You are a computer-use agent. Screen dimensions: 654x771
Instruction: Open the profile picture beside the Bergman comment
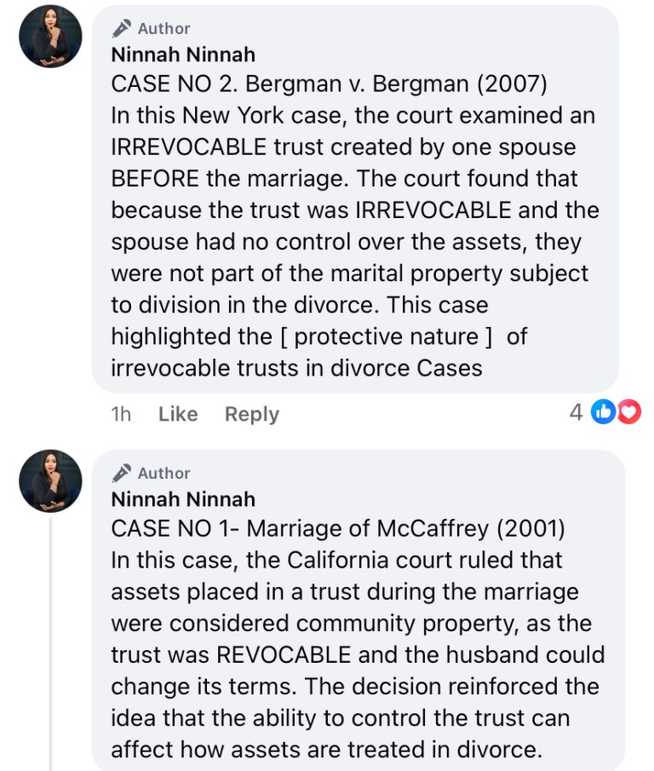(50, 36)
